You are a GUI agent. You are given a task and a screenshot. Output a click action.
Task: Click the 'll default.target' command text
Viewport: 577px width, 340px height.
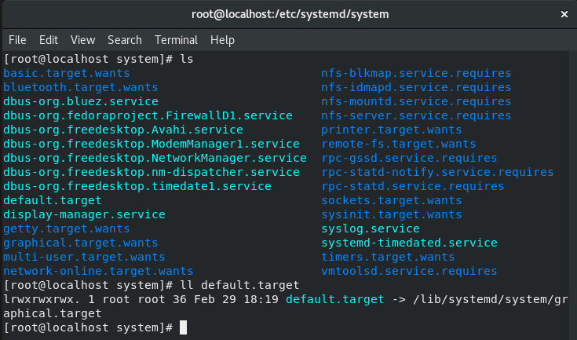[x=239, y=285]
